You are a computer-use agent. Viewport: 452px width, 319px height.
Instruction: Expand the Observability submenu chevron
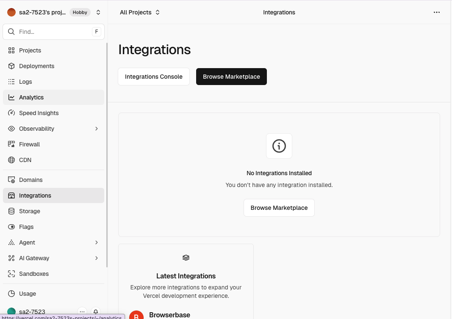tap(97, 129)
